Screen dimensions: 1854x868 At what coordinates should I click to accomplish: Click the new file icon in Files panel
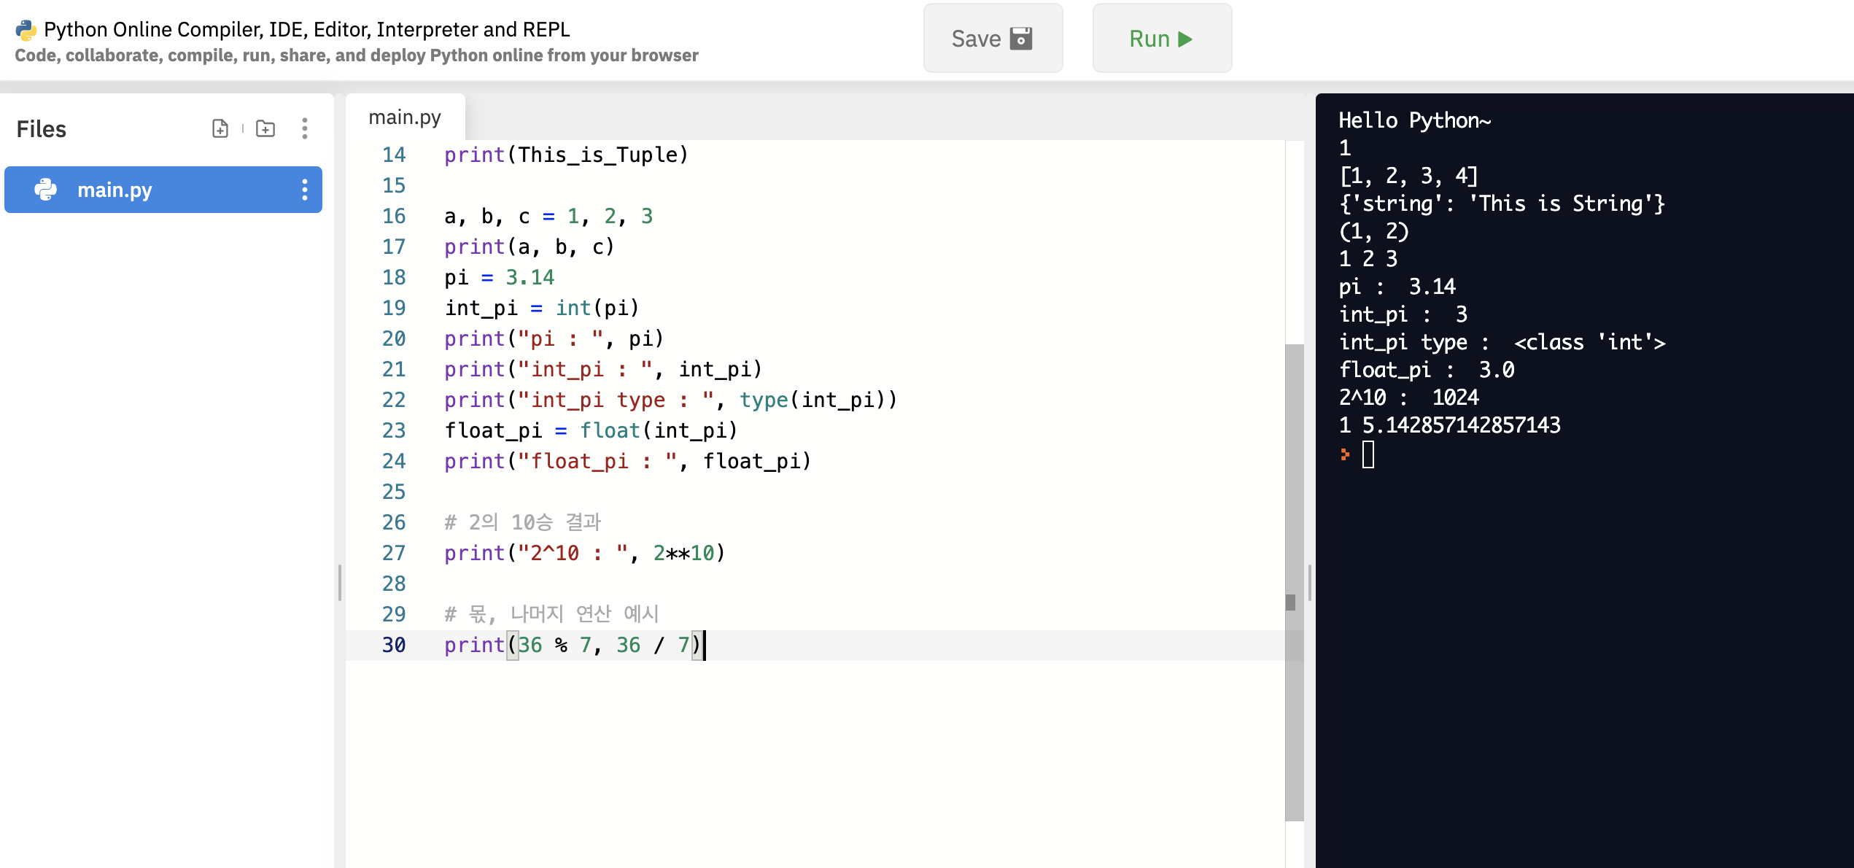pos(220,128)
